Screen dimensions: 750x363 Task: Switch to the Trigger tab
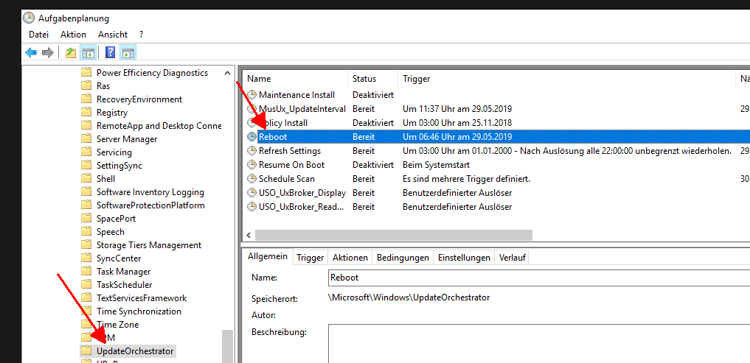point(310,258)
